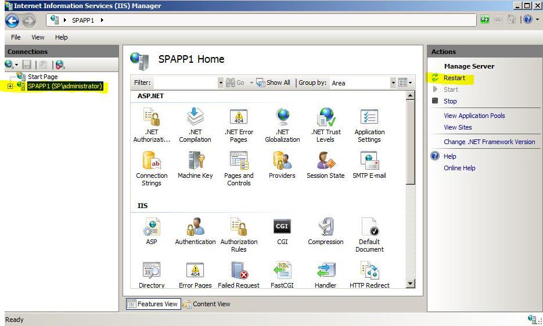Open the Authentication feature
The height and width of the screenshot is (326, 543).
[195, 231]
